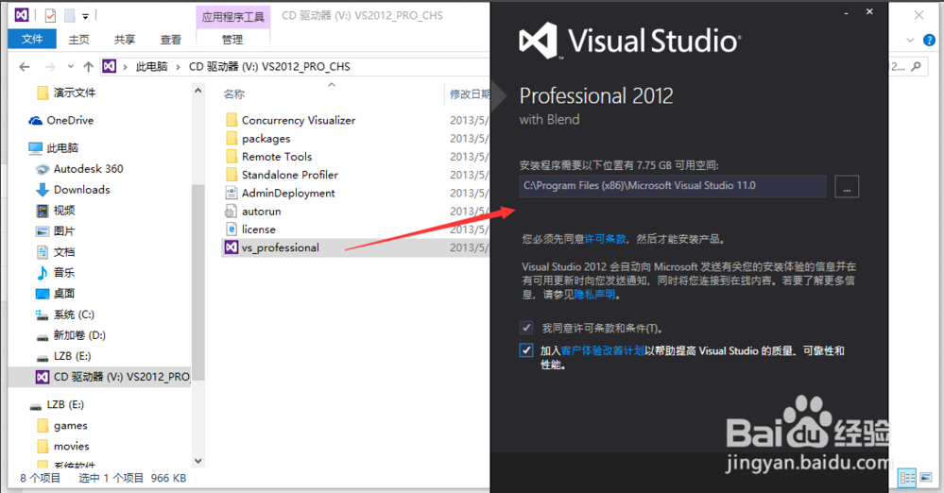Open the recent locations dropdown arrow

coord(71,66)
